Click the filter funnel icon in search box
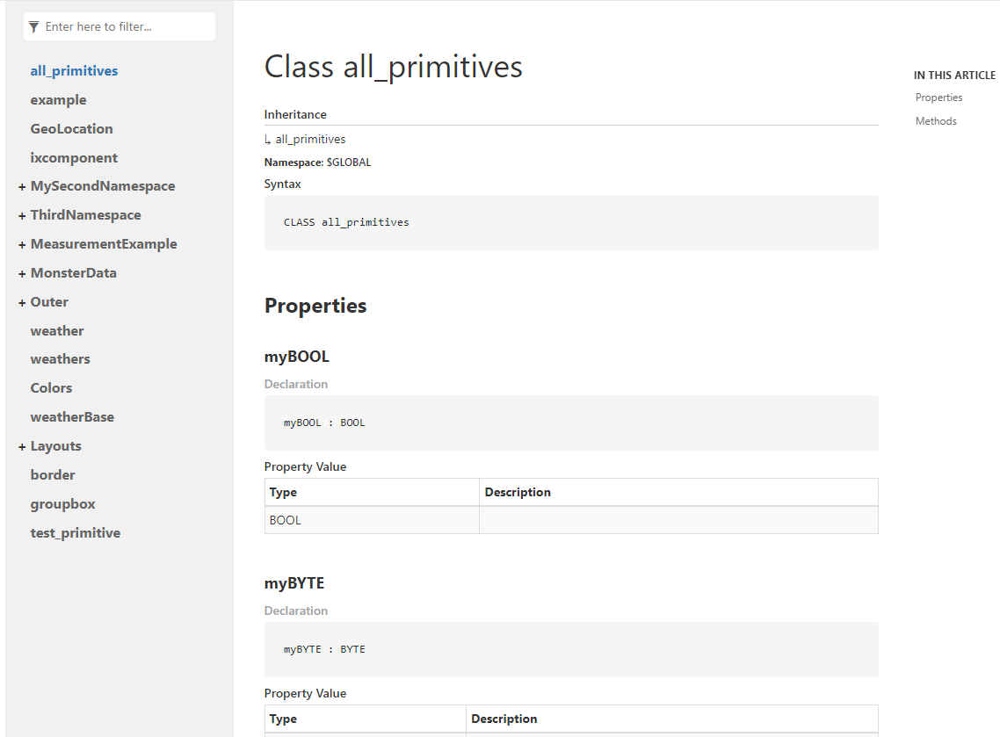The image size is (1000, 737). [x=33, y=26]
